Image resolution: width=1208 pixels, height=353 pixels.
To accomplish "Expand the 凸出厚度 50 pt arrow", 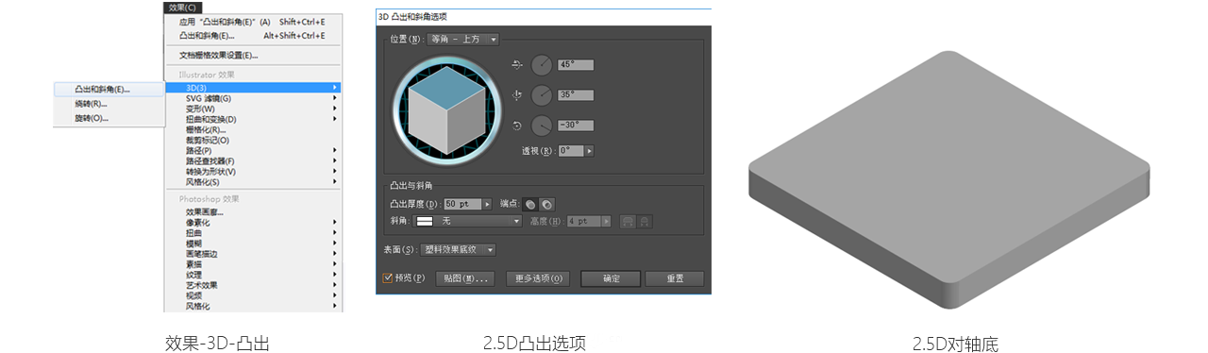I will point(488,204).
